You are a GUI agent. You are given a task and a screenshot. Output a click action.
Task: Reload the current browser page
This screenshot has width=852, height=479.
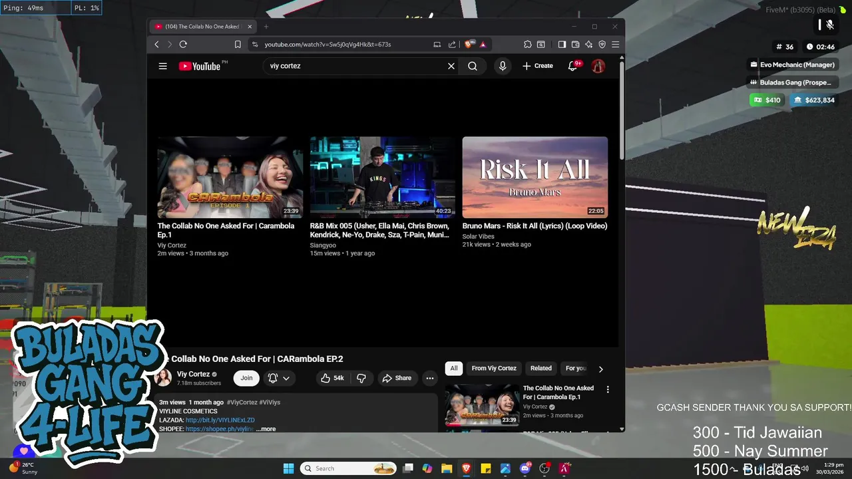coord(183,45)
